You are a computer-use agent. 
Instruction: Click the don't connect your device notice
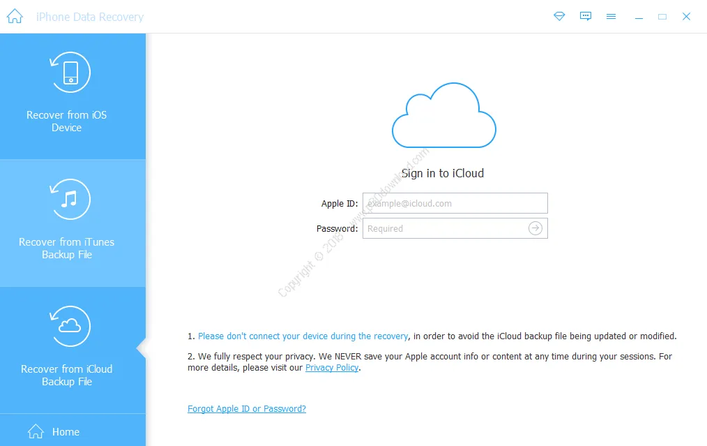pyautogui.click(x=303, y=336)
